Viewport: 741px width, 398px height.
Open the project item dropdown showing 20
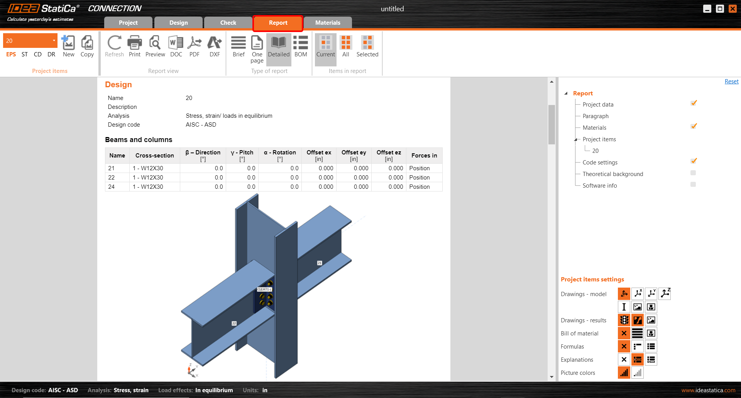pyautogui.click(x=54, y=41)
